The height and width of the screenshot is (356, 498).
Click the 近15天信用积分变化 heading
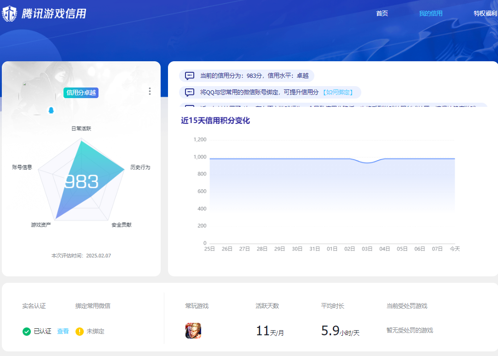coord(215,121)
